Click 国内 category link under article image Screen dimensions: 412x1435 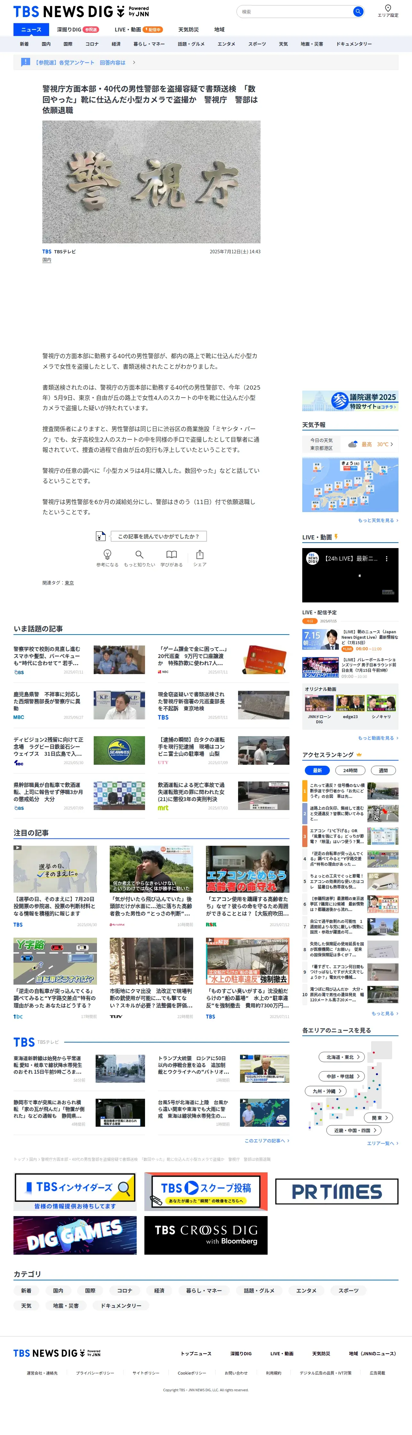(x=47, y=260)
